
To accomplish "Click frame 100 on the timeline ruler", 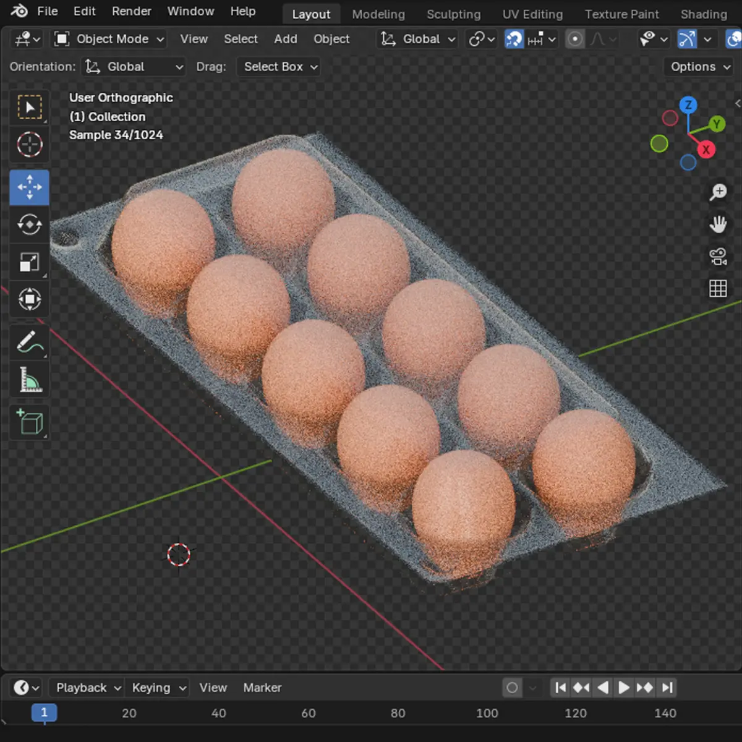I will click(x=487, y=713).
